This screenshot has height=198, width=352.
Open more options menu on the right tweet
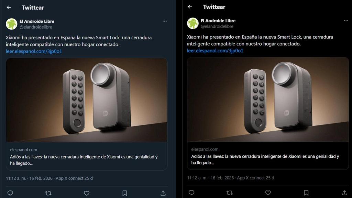pyautogui.click(x=346, y=20)
